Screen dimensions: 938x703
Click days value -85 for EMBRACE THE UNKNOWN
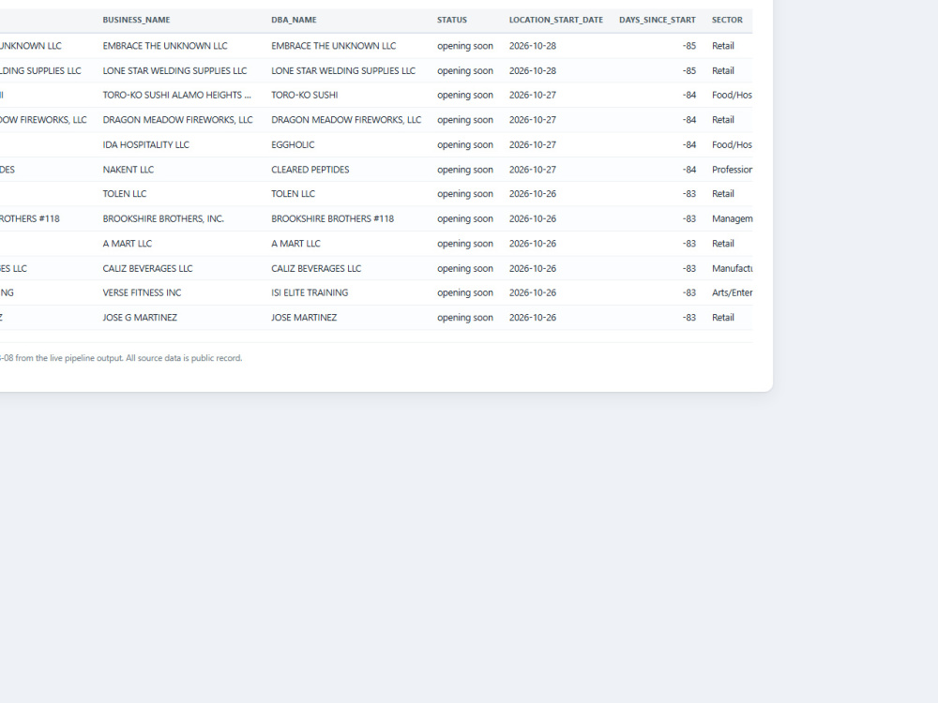point(689,46)
